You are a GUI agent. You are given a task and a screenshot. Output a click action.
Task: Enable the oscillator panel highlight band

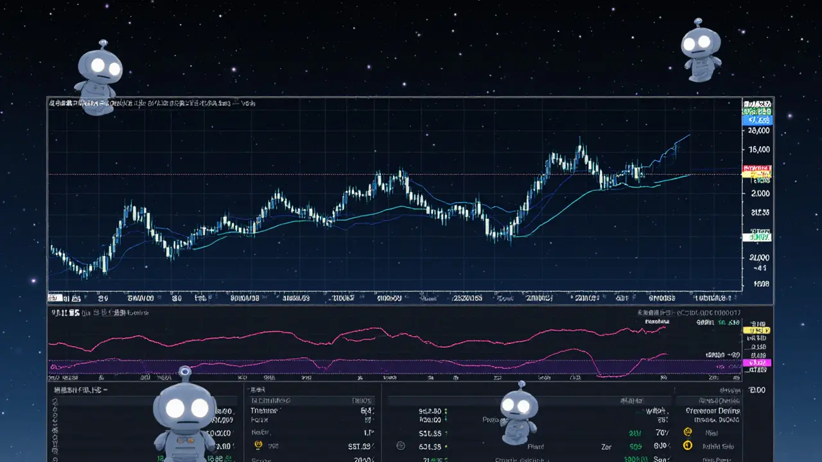click(385, 366)
